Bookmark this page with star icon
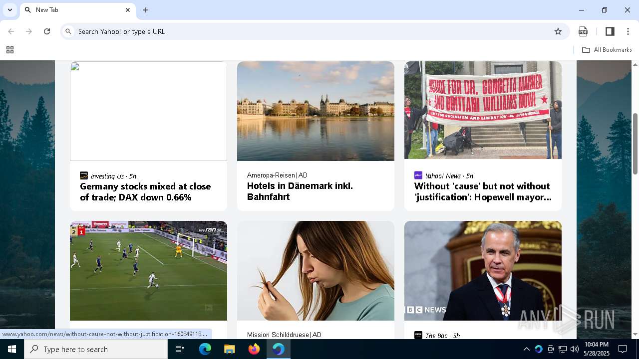The image size is (639, 359). [558, 31]
